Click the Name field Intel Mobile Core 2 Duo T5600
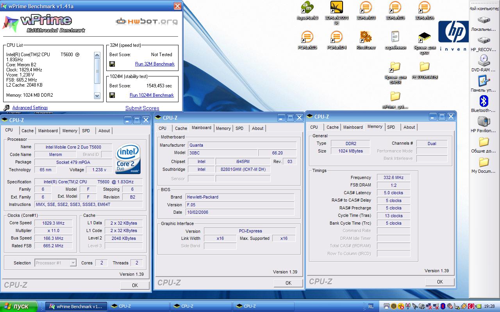The height and width of the screenshot is (312, 500). (73, 147)
